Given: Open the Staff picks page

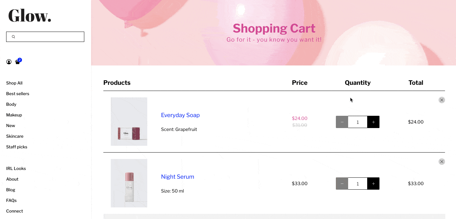Looking at the screenshot, I should pos(17,147).
